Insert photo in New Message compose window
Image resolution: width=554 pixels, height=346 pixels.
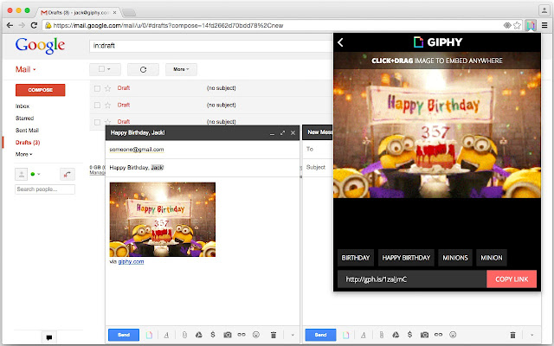(x=424, y=335)
